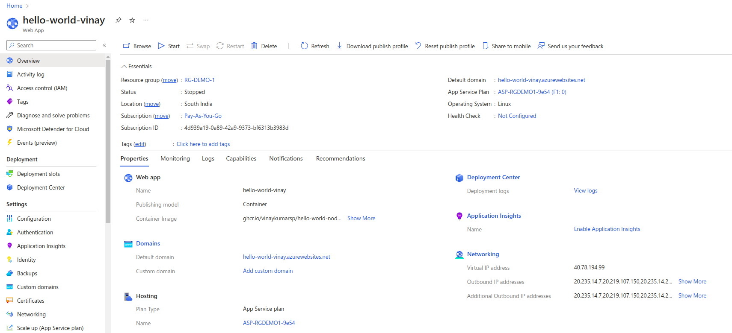Delete the web app
The image size is (732, 333).
click(x=264, y=46)
